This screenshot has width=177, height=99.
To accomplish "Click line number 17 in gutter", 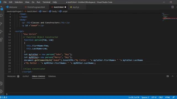I will pyautogui.click(x=9, y=54).
